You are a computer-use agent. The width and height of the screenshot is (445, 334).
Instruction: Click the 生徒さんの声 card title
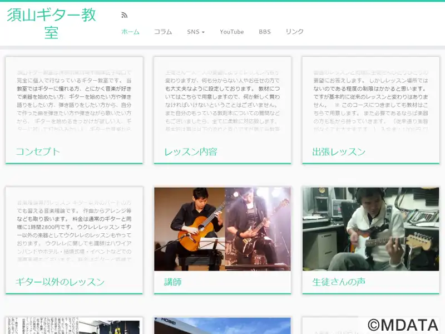[339, 282]
